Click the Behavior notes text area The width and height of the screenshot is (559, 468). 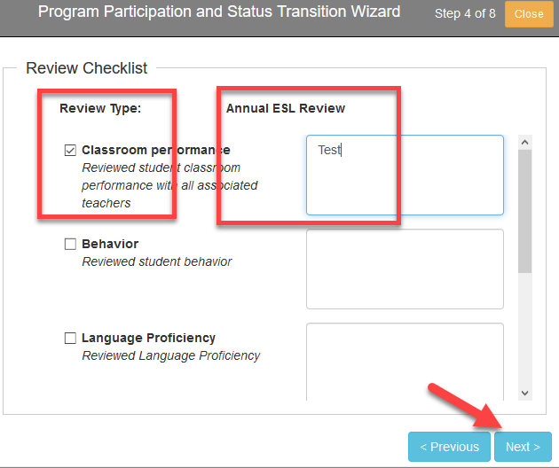[405, 269]
